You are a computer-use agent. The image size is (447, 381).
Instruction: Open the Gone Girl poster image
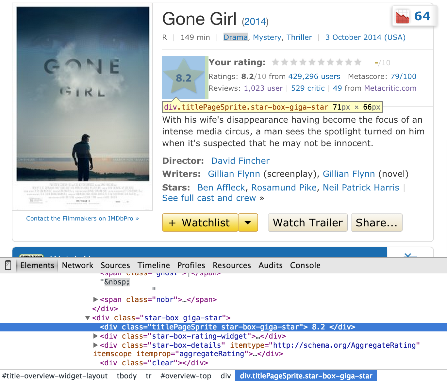click(83, 107)
